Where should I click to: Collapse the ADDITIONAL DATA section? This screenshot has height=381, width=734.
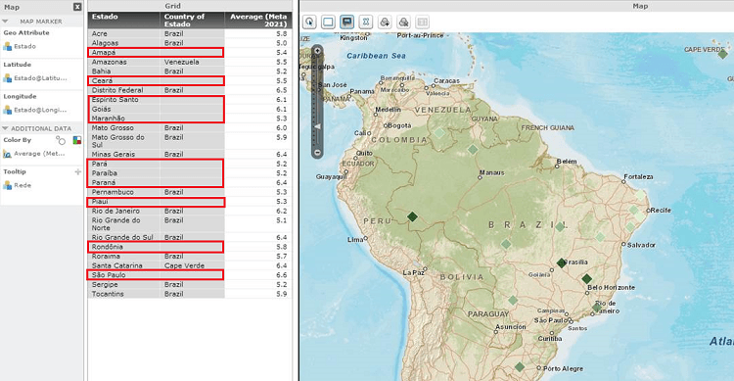pos(5,128)
